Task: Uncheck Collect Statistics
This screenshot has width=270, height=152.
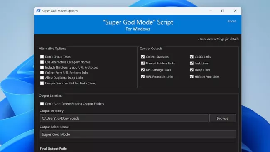Action: point(143,56)
